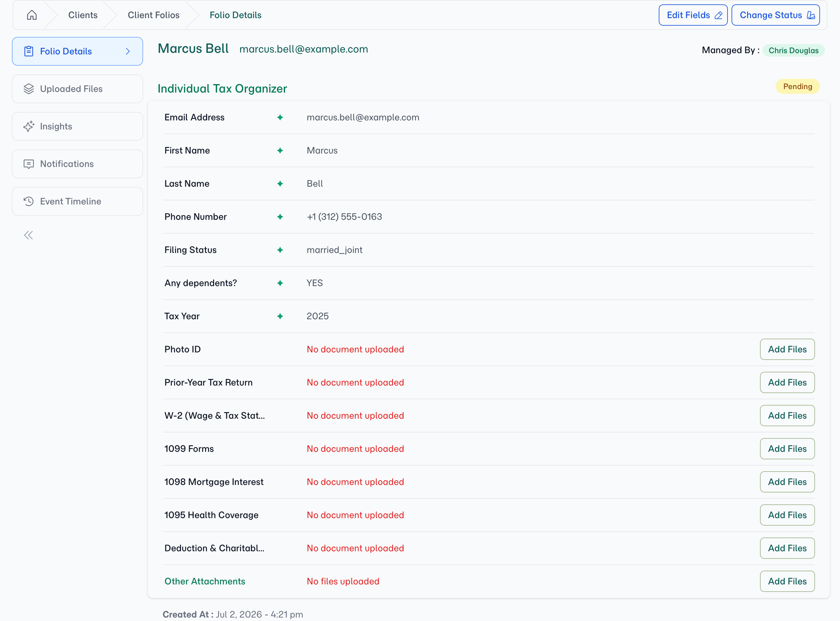This screenshot has width=840, height=621.
Task: Add Files for Prior-Year Tax Return
Action: (787, 382)
